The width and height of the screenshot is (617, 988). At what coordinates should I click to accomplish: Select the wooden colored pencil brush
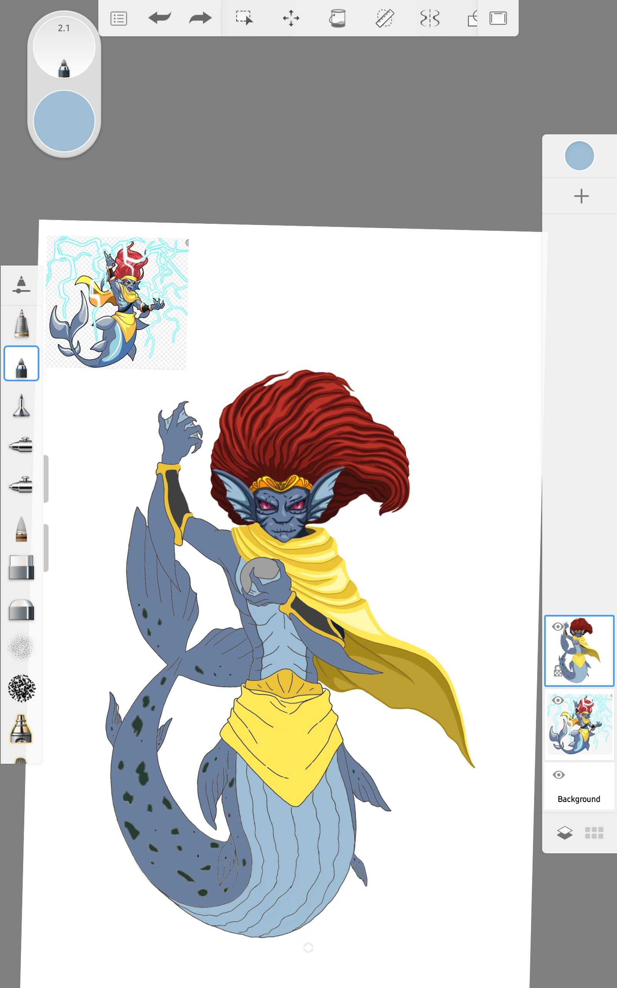21,528
